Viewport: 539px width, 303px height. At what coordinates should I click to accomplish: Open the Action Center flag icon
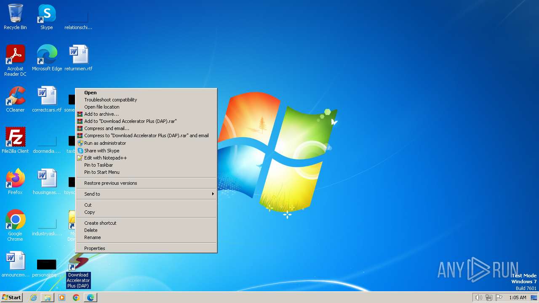(499, 298)
